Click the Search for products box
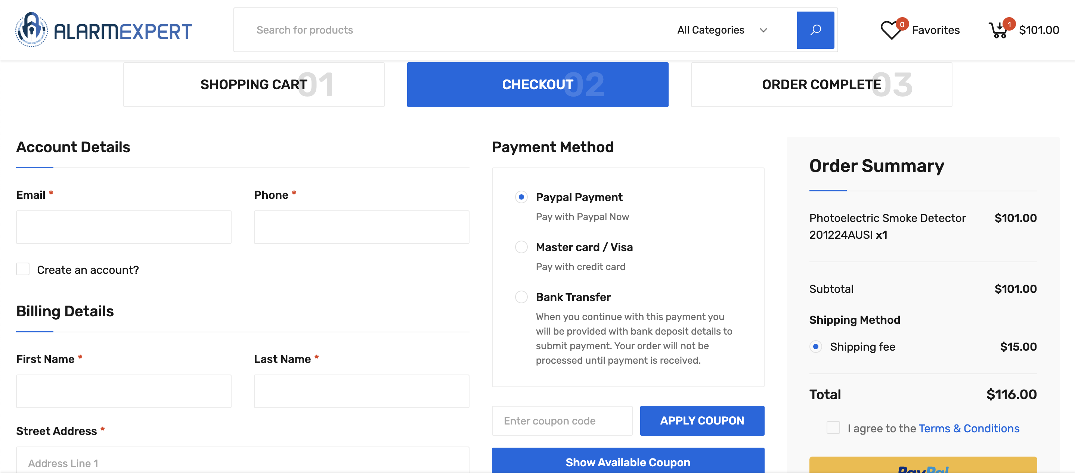 point(451,30)
